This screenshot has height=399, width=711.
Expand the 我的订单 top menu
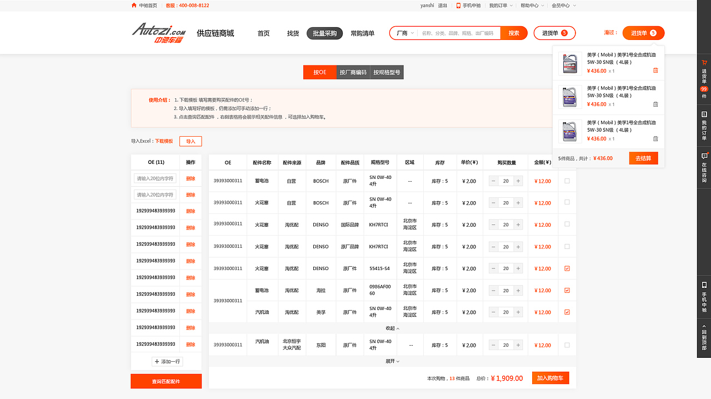500,6
